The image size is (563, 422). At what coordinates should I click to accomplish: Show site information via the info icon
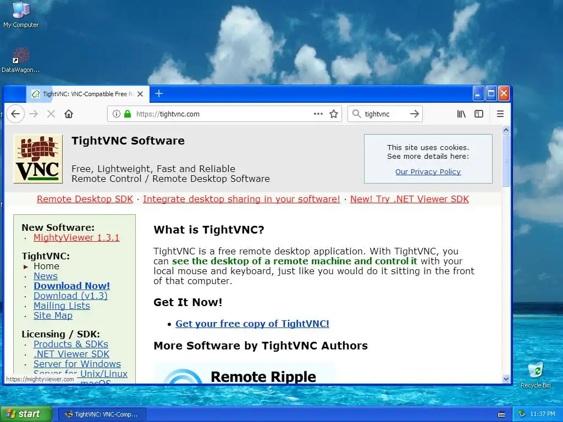pyautogui.click(x=117, y=114)
